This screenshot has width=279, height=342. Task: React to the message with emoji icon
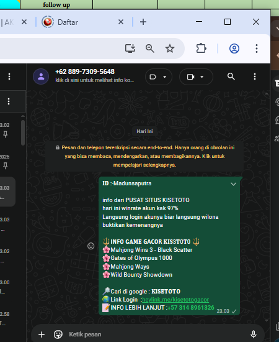coord(91,246)
